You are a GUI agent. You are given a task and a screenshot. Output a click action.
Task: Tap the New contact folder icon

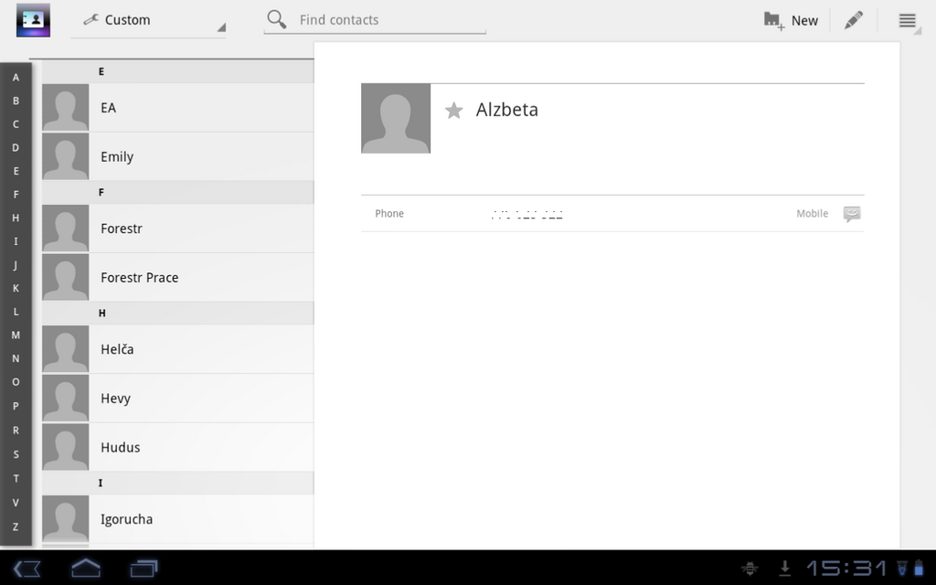pyautogui.click(x=772, y=19)
